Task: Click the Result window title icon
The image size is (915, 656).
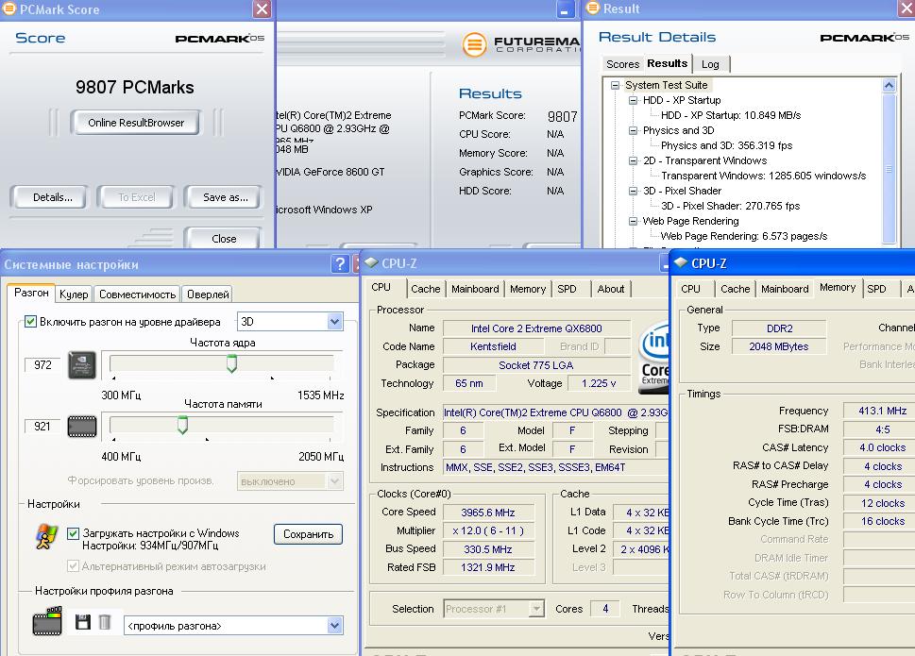Action: pyautogui.click(x=593, y=8)
